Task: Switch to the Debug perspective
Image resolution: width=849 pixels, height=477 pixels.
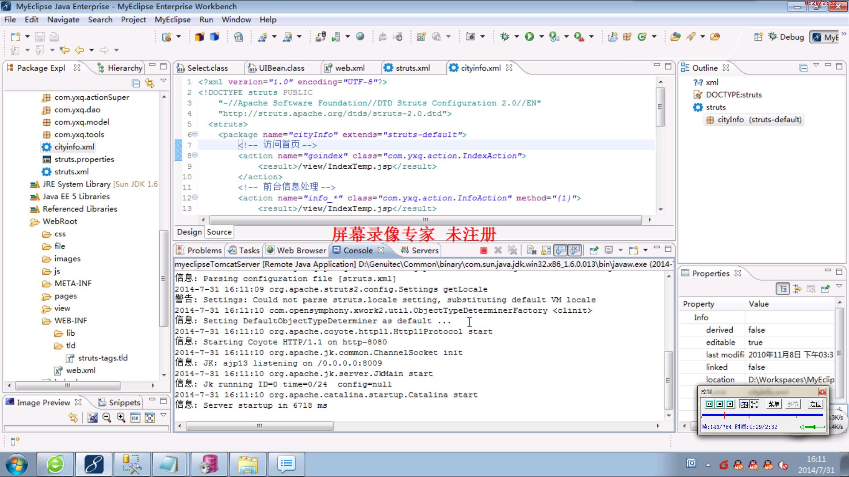Action: pos(786,37)
